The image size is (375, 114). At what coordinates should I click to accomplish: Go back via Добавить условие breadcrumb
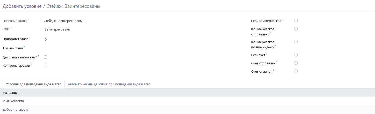click(22, 6)
